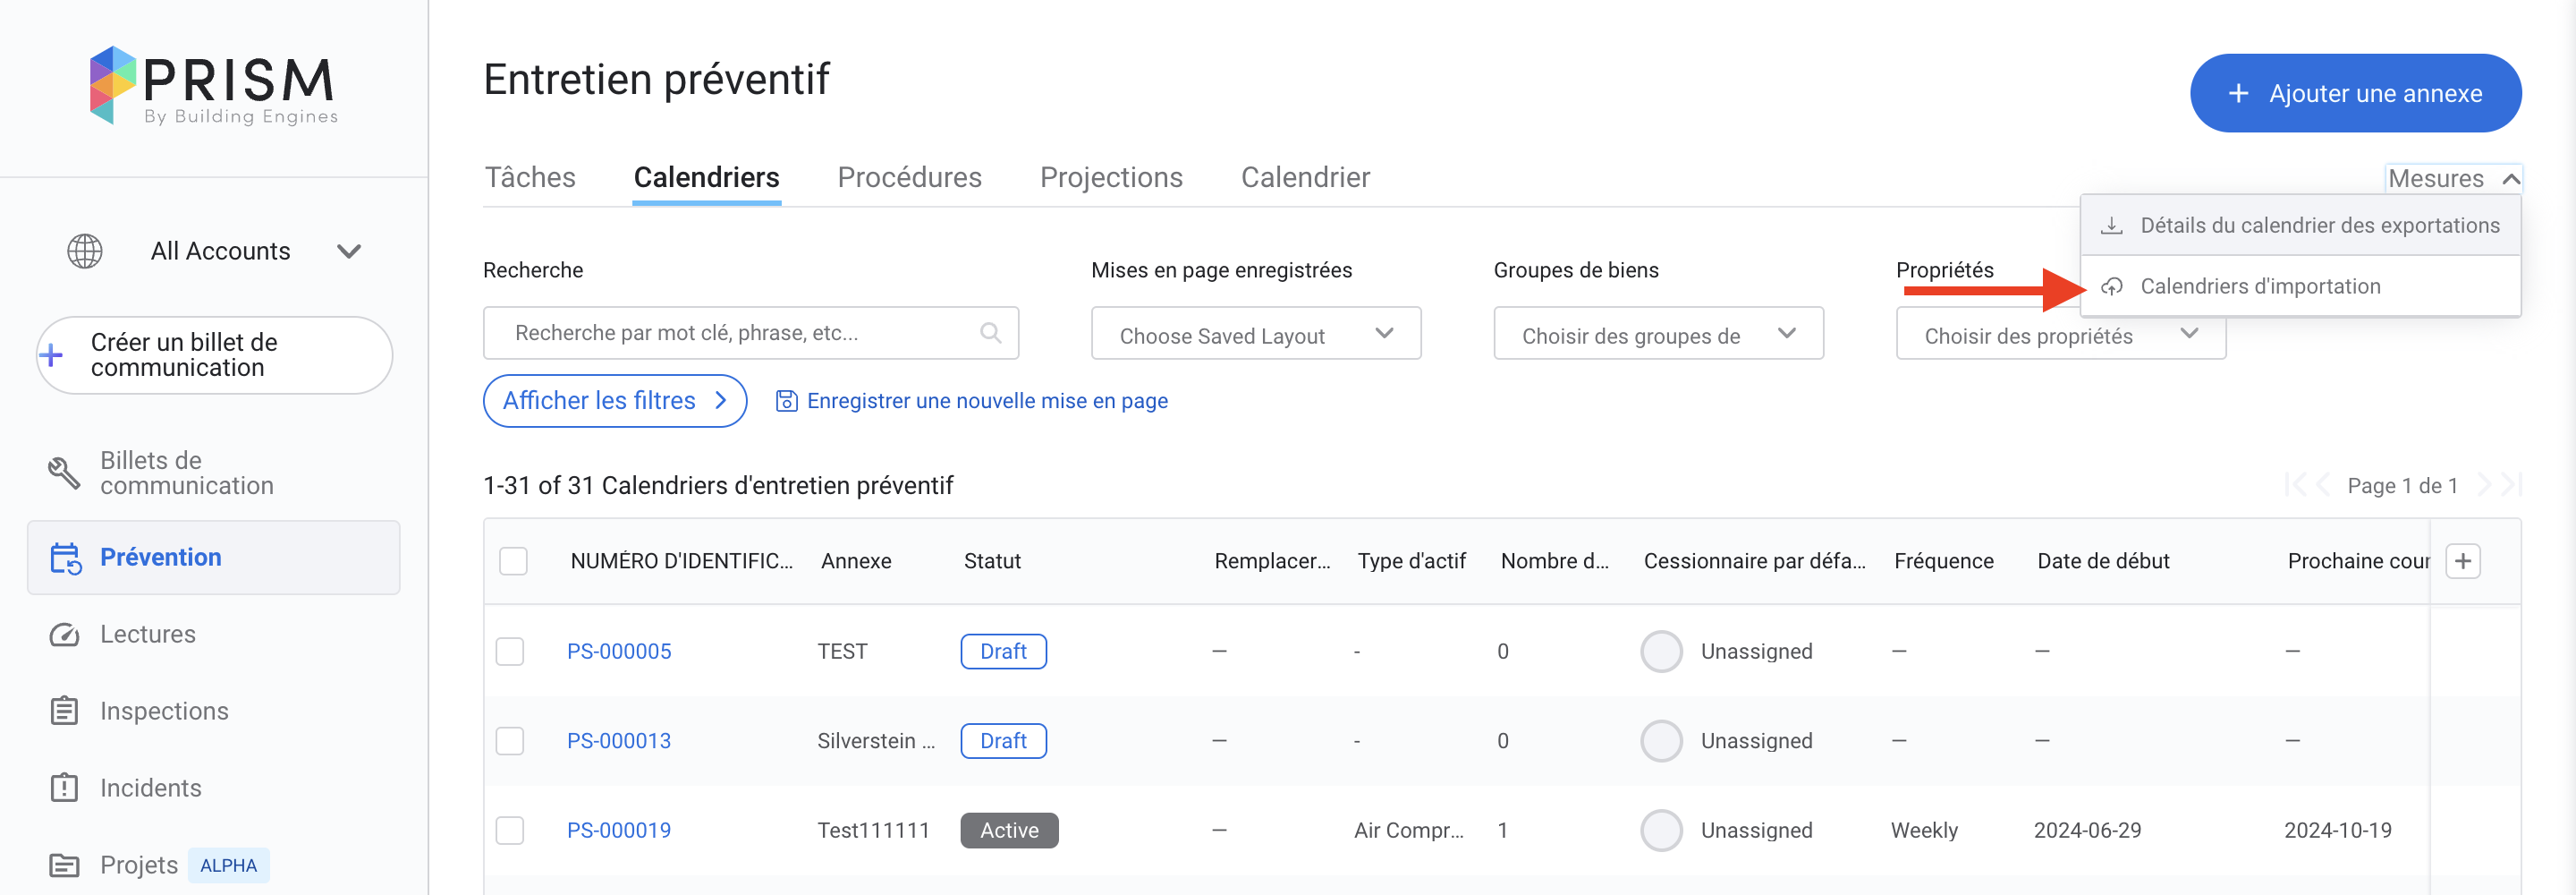The height and width of the screenshot is (895, 2576).
Task: Click the magnifier icon in search field
Action: [990, 333]
